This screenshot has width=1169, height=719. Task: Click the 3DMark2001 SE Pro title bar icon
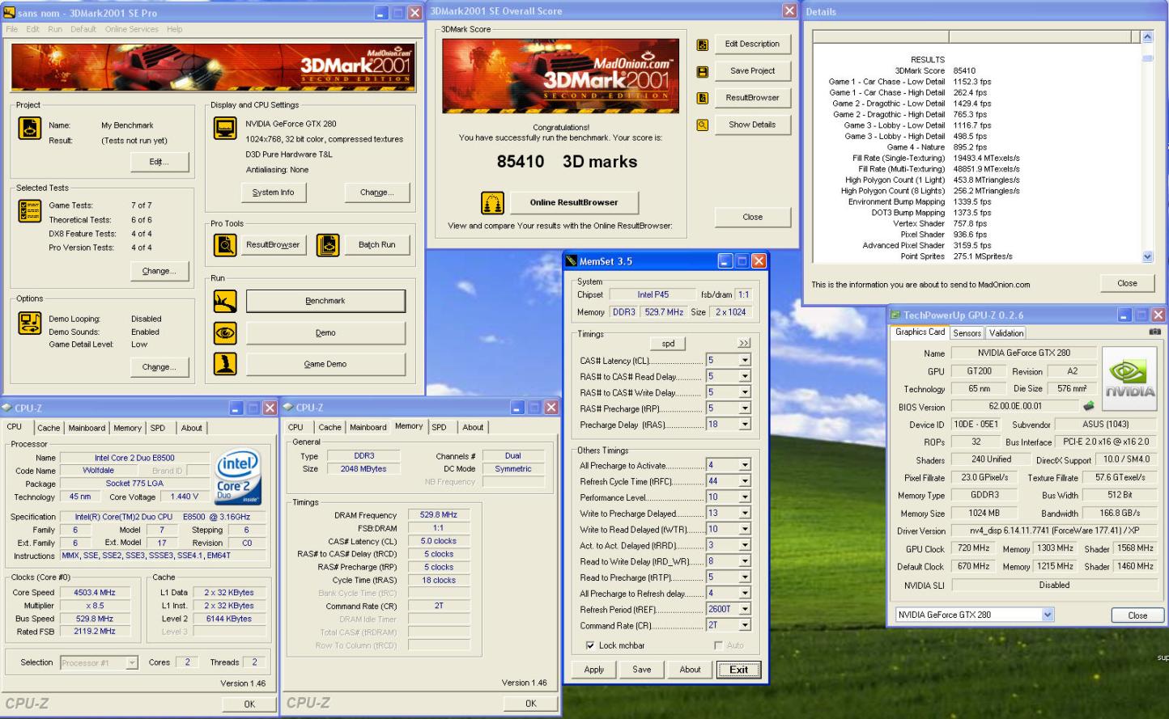tap(9, 13)
